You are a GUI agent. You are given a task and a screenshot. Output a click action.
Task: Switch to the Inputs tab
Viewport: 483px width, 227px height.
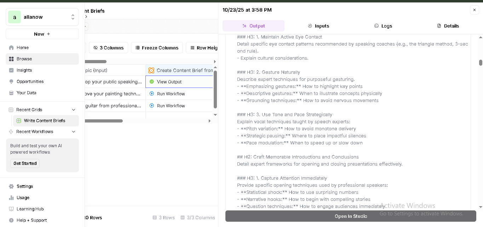[318, 26]
